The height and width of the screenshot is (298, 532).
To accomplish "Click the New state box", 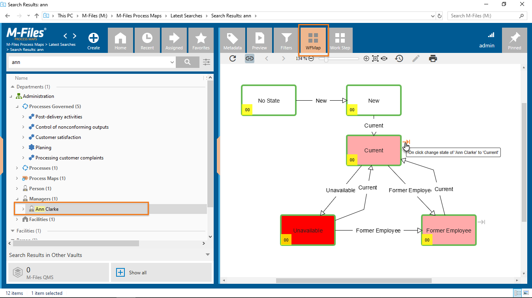I will click(x=374, y=100).
